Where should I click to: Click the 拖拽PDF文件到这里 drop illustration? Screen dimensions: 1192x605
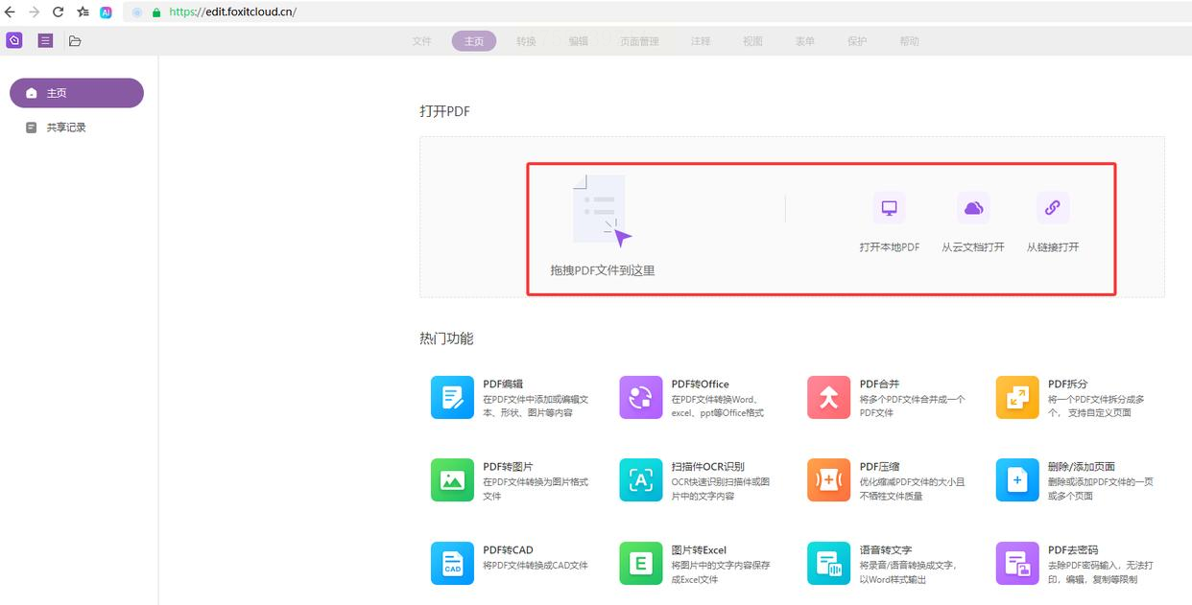[x=602, y=211]
